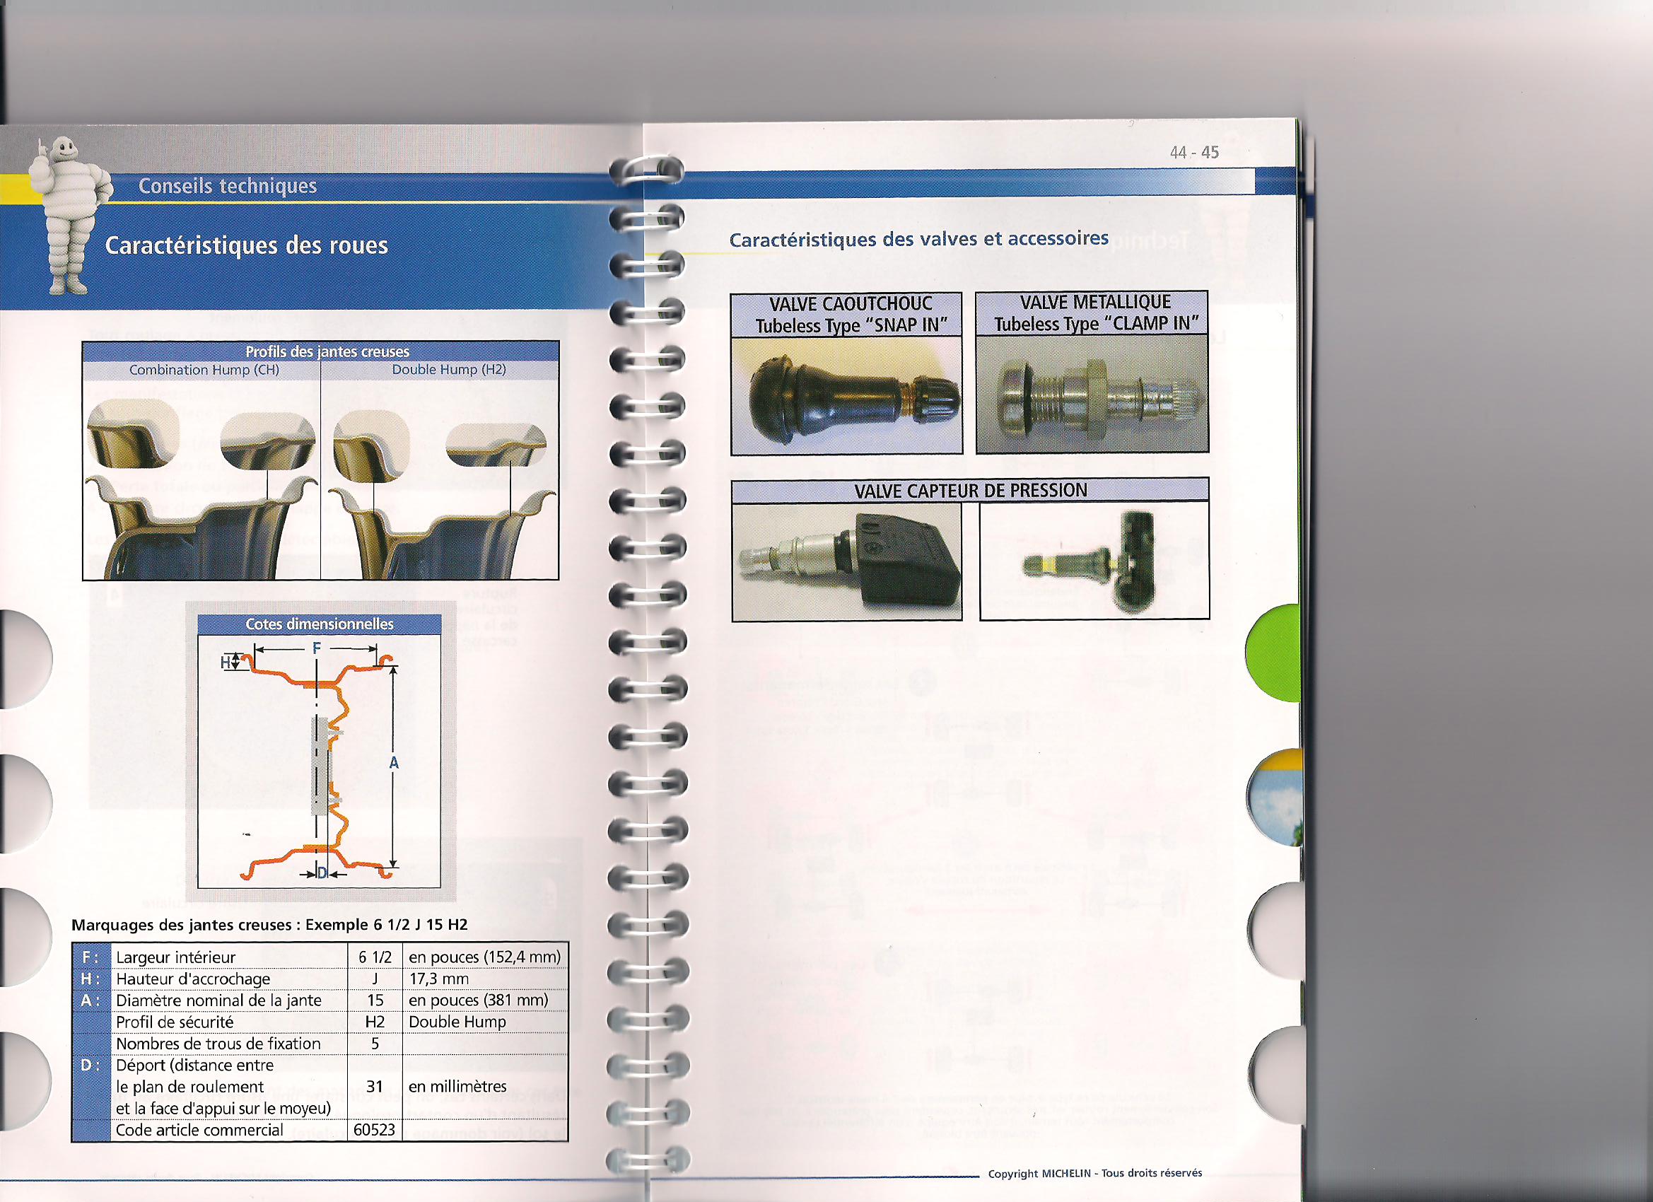Click the snap-in rubber valve photo
The height and width of the screenshot is (1202, 1653).
pyautogui.click(x=847, y=396)
